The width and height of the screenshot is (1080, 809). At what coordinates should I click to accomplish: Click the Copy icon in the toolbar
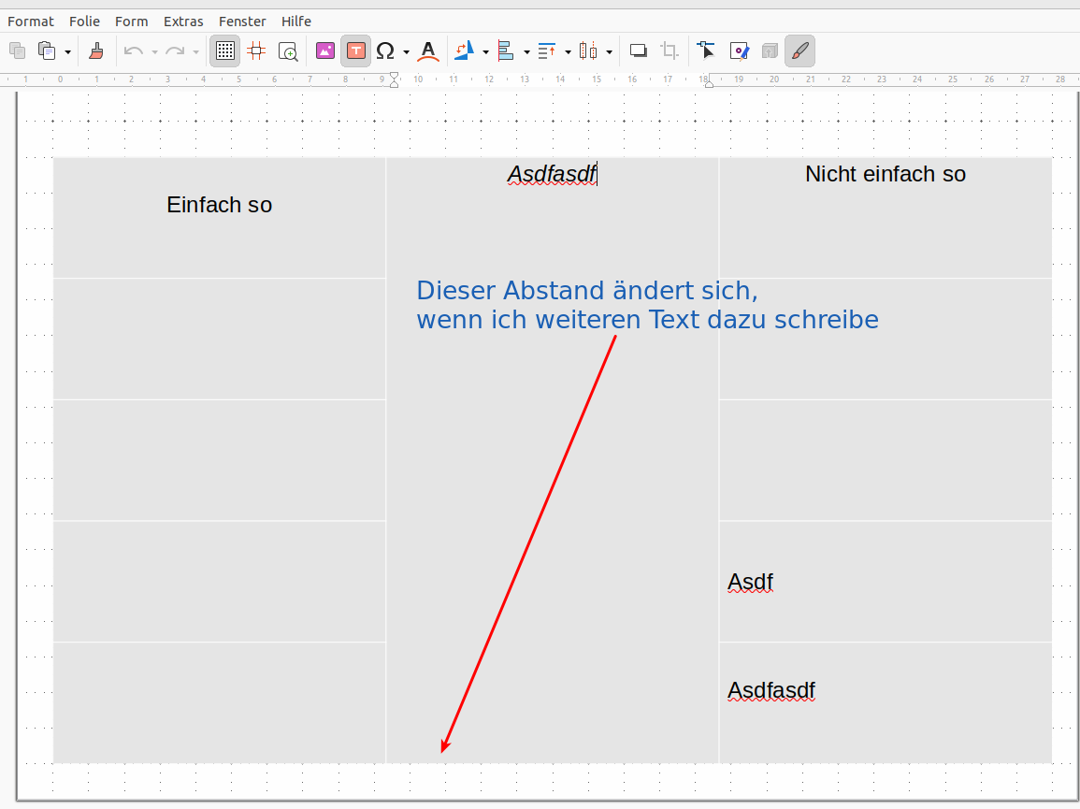tap(17, 51)
